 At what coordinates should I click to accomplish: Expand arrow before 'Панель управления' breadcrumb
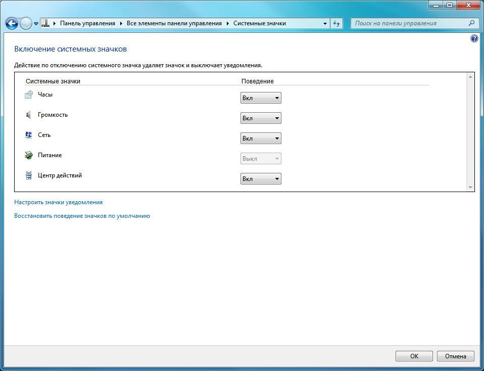tap(55, 23)
